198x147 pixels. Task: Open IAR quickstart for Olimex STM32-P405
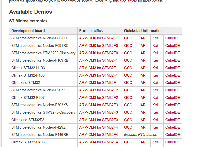click(x=143, y=142)
